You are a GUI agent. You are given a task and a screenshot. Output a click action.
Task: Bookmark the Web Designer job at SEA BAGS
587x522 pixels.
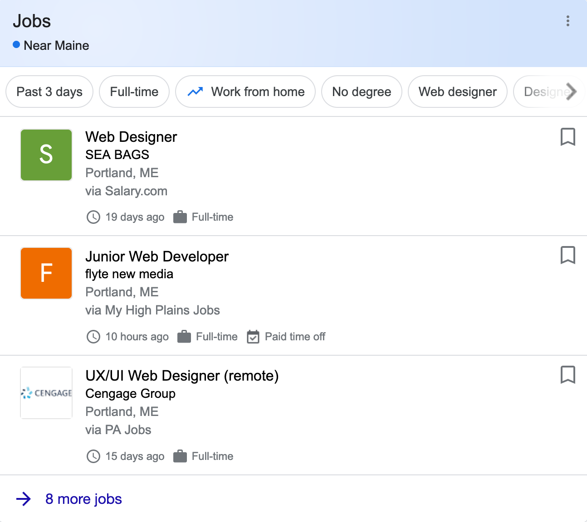pyautogui.click(x=568, y=137)
